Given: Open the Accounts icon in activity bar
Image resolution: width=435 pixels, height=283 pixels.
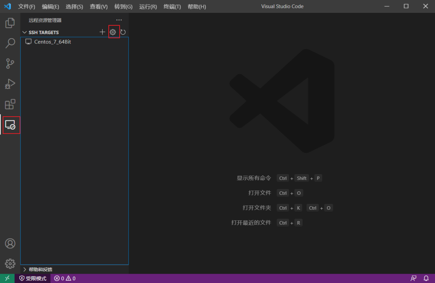Looking at the screenshot, I should (x=10, y=243).
